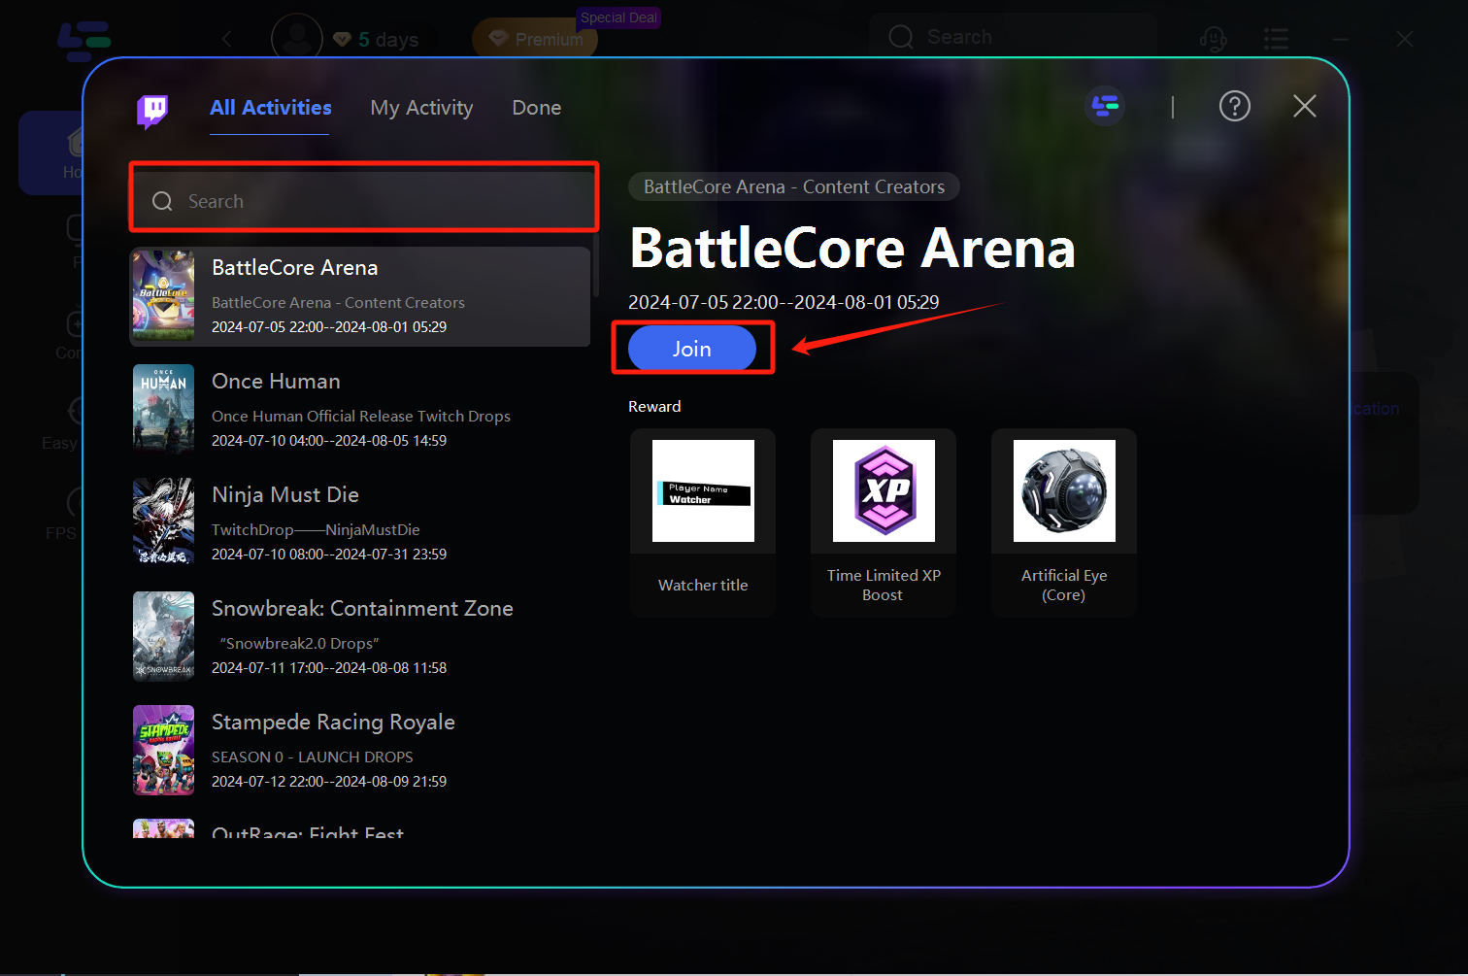
Task: Click the 'Snowbreak2.0 Drops' subtitle
Action: [299, 643]
